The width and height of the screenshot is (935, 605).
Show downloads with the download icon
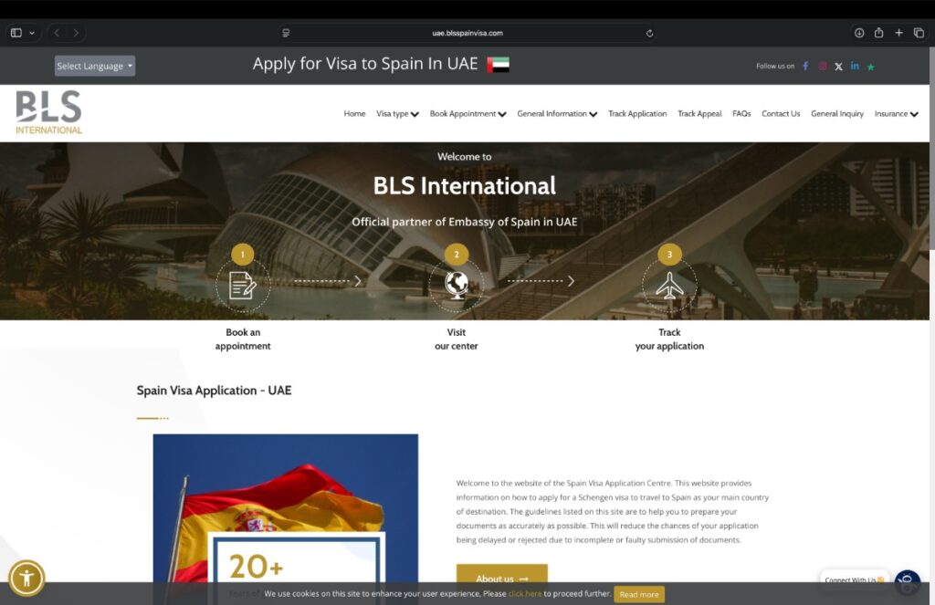859,33
